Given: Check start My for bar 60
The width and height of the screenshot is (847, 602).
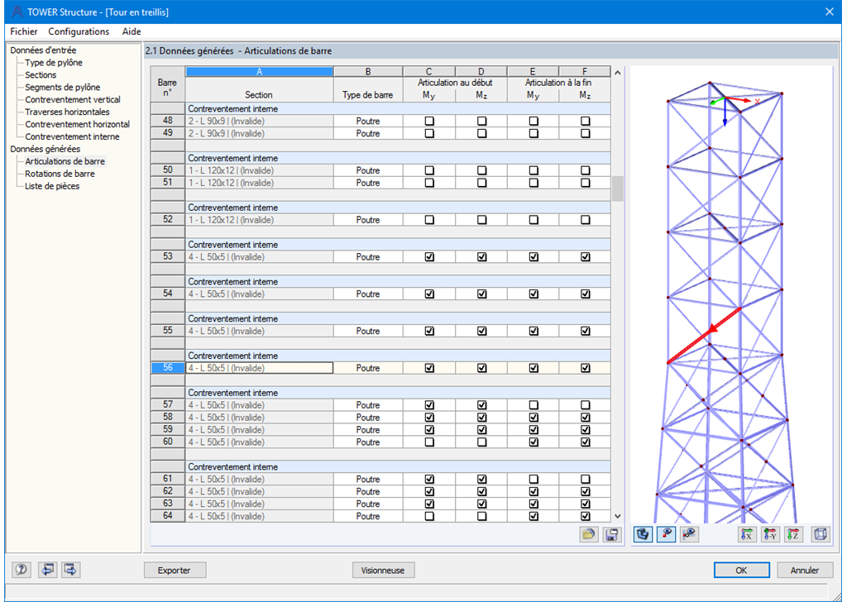Looking at the screenshot, I should point(429,442).
